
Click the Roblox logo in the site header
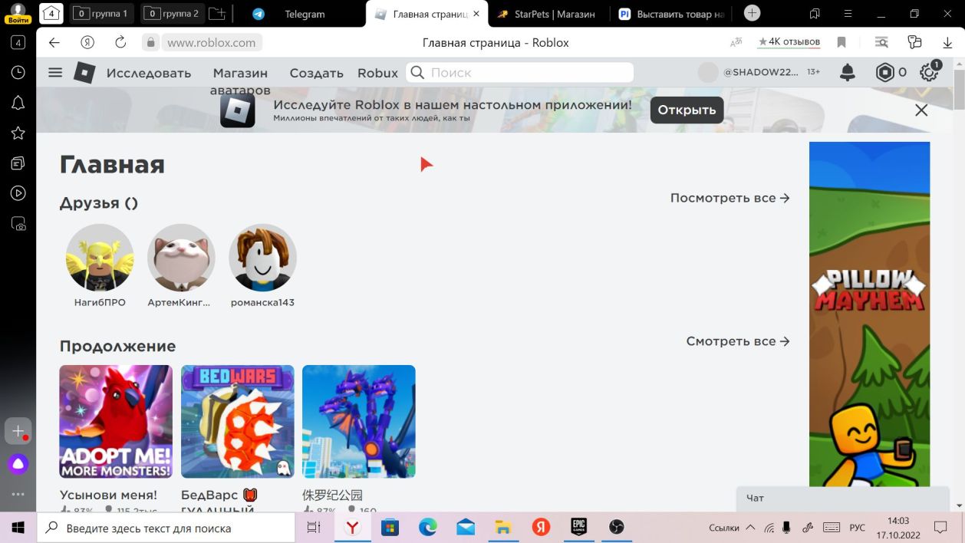pos(84,73)
